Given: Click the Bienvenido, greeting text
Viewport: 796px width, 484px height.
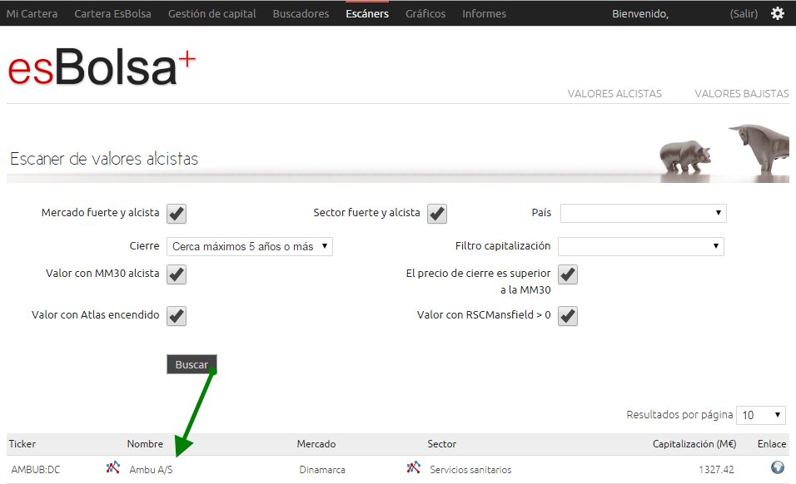Looking at the screenshot, I should pyautogui.click(x=640, y=13).
